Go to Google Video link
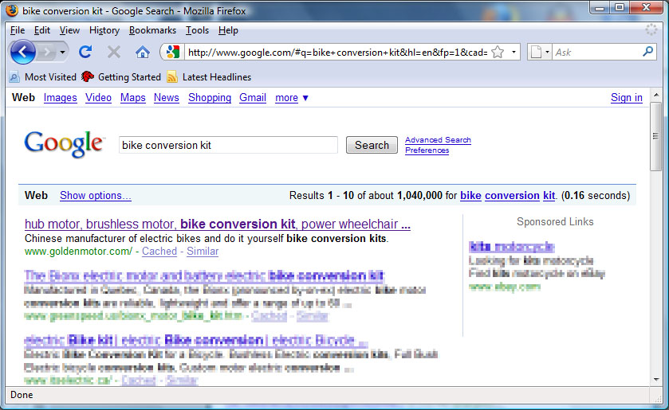 coord(98,98)
